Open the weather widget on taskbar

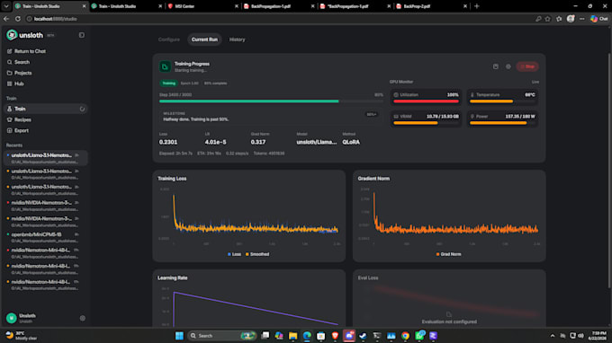point(22,336)
